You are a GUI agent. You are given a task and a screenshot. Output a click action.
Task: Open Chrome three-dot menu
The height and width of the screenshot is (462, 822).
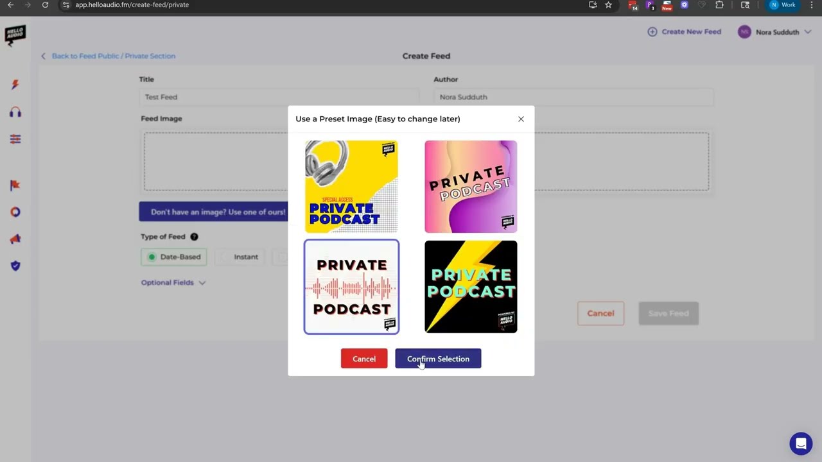click(812, 4)
